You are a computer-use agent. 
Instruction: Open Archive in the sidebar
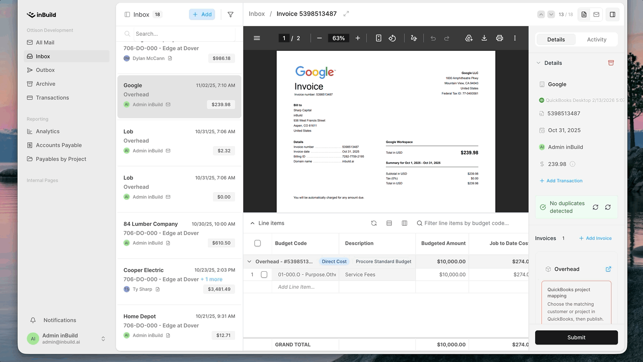(67, 84)
